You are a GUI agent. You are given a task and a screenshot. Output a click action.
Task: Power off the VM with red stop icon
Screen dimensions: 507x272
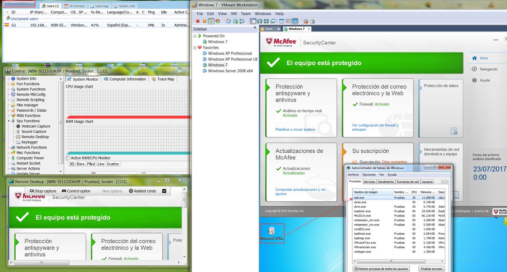(198, 21)
